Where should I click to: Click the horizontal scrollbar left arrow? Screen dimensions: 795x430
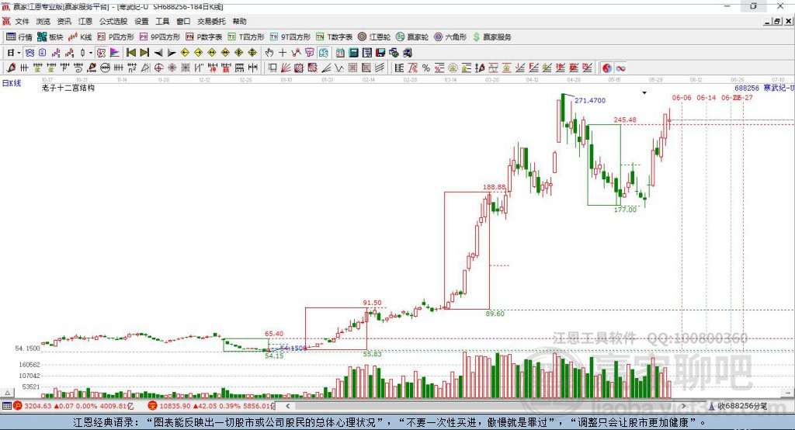(x=288, y=406)
